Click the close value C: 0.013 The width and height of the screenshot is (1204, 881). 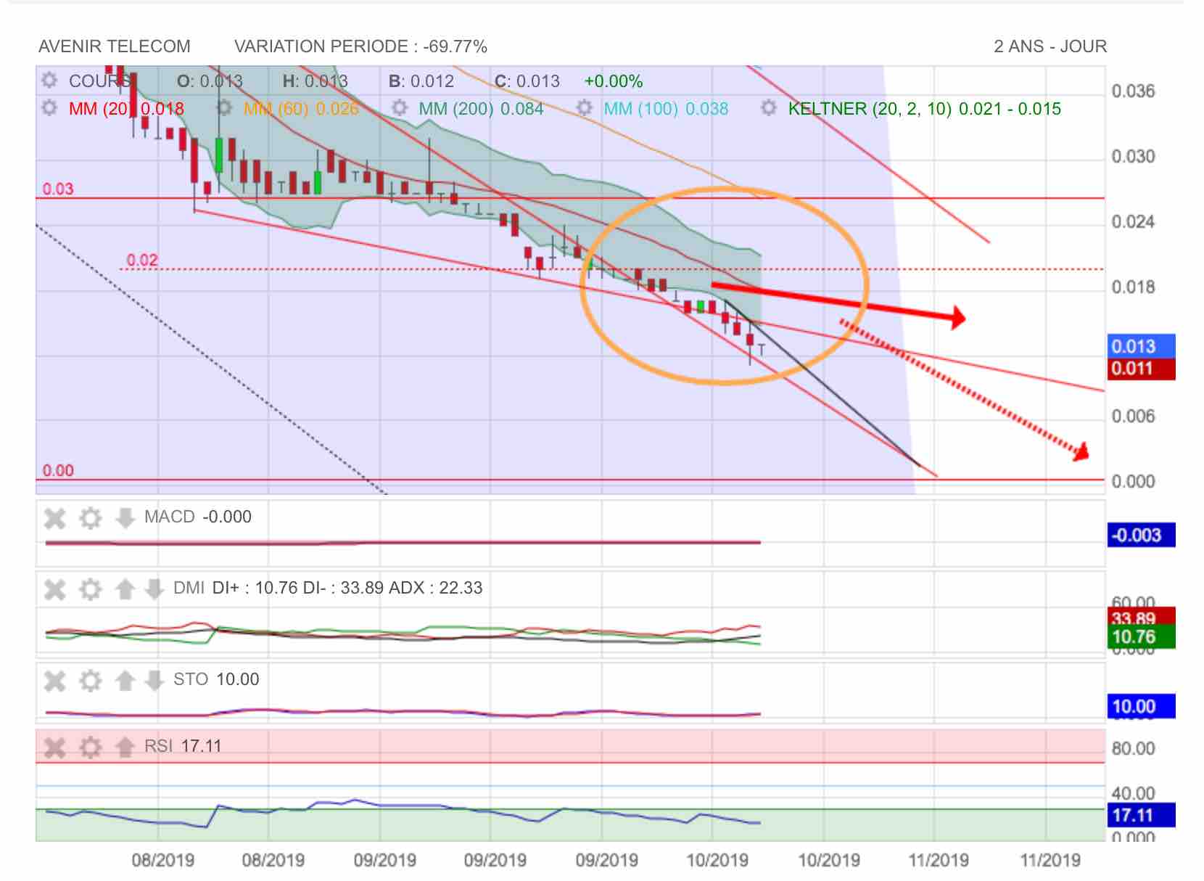(527, 81)
